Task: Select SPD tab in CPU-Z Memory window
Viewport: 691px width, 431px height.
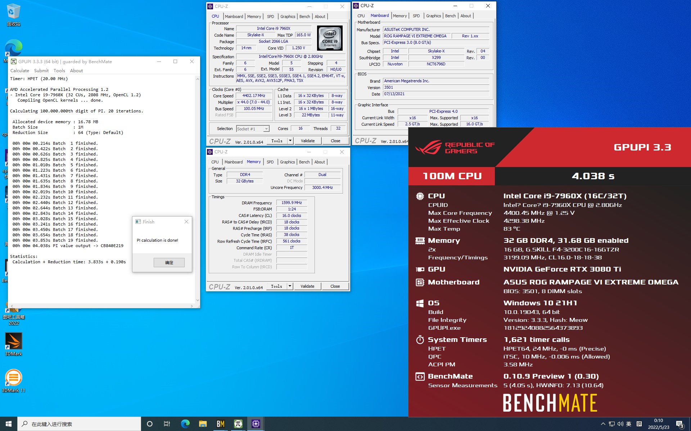Action: (270, 162)
